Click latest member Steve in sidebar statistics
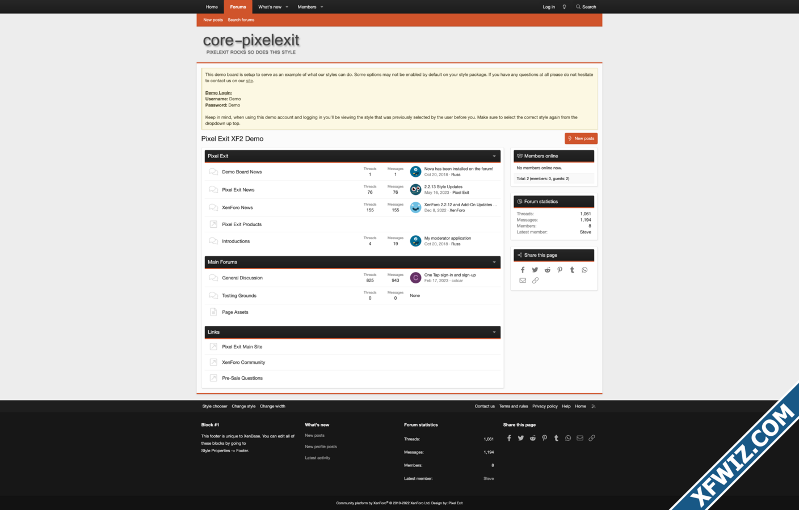Image resolution: width=799 pixels, height=510 pixels. 586,232
